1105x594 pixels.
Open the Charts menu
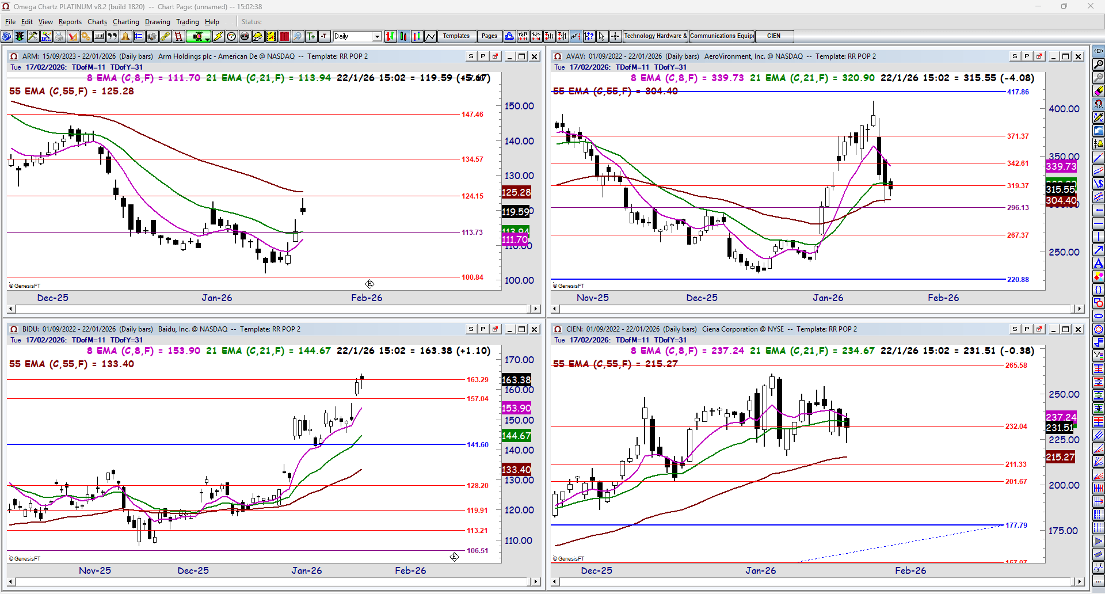(97, 22)
